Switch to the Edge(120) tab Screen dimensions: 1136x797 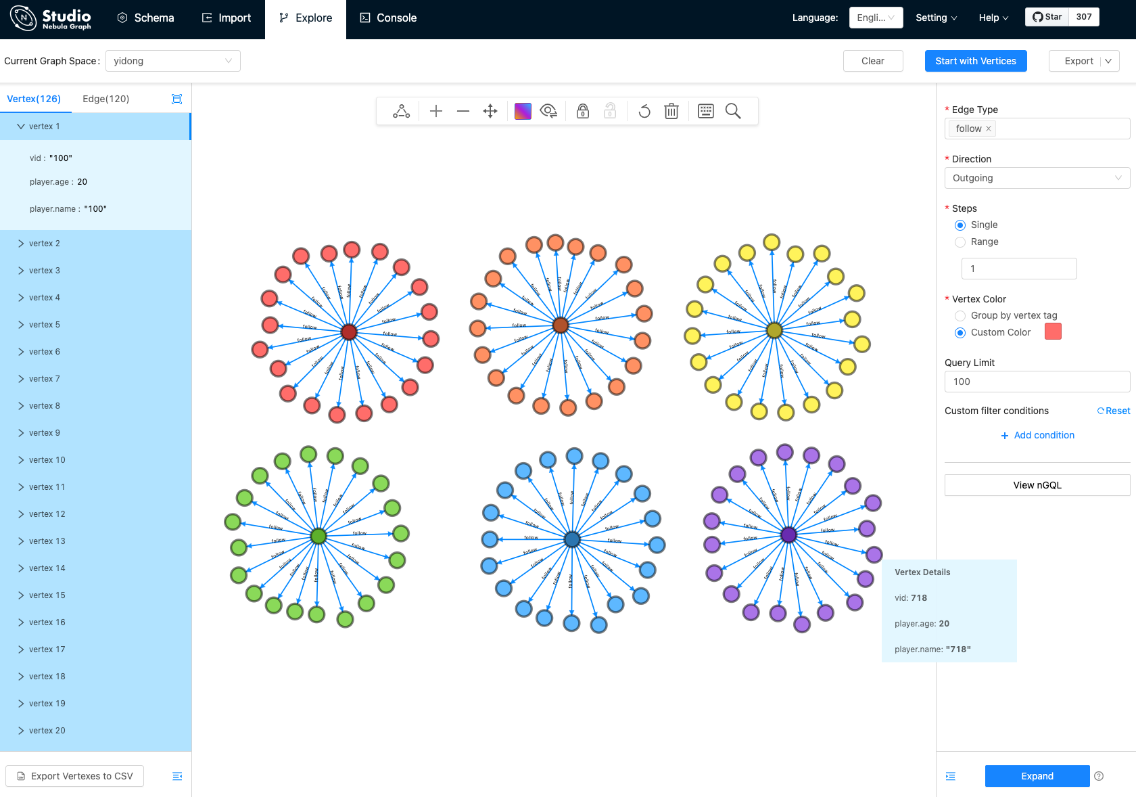pos(106,99)
